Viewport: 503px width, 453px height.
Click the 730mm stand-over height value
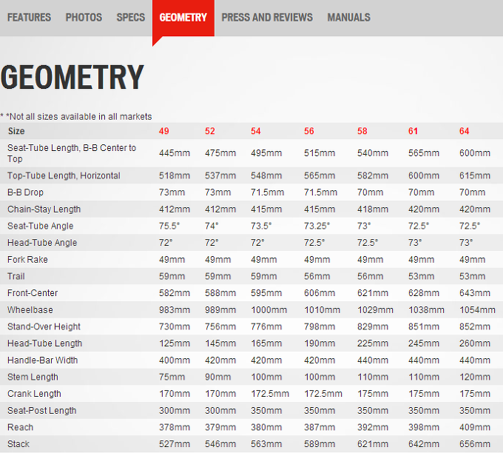(x=174, y=326)
